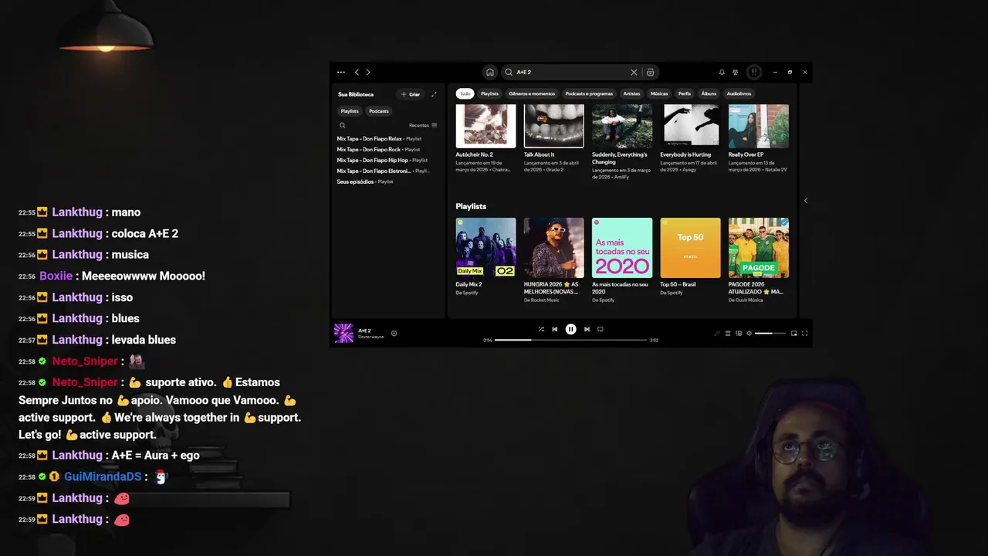Image resolution: width=988 pixels, height=556 pixels.
Task: Open Autócheir No. 2 album cover
Action: (x=486, y=126)
